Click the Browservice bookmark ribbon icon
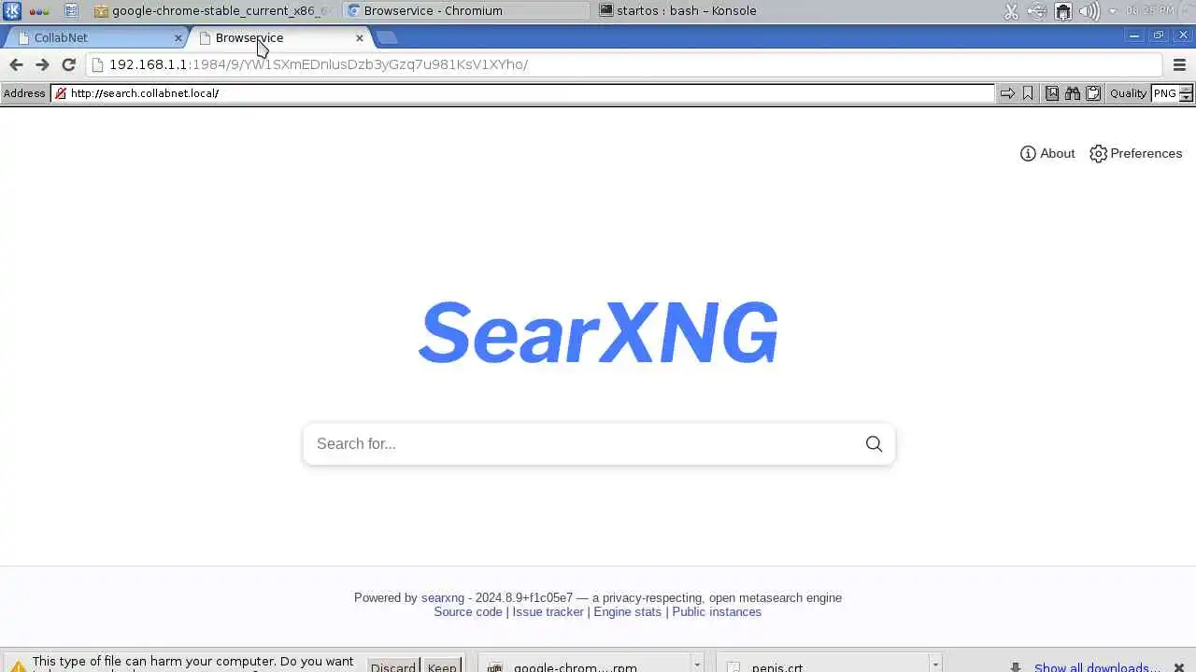Screen dimensions: 1196x672 pos(1028,93)
